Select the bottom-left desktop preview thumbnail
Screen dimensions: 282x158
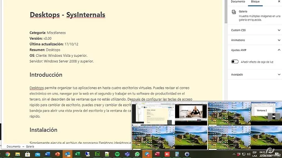(170, 138)
